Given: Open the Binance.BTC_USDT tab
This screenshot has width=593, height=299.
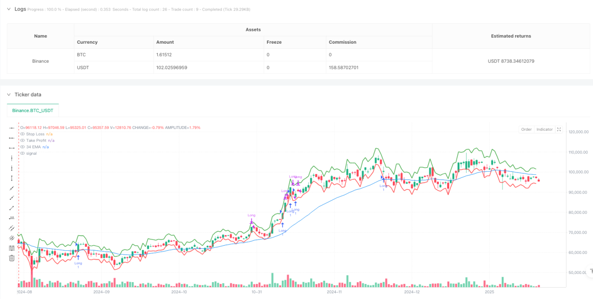Looking at the screenshot, I should point(33,111).
